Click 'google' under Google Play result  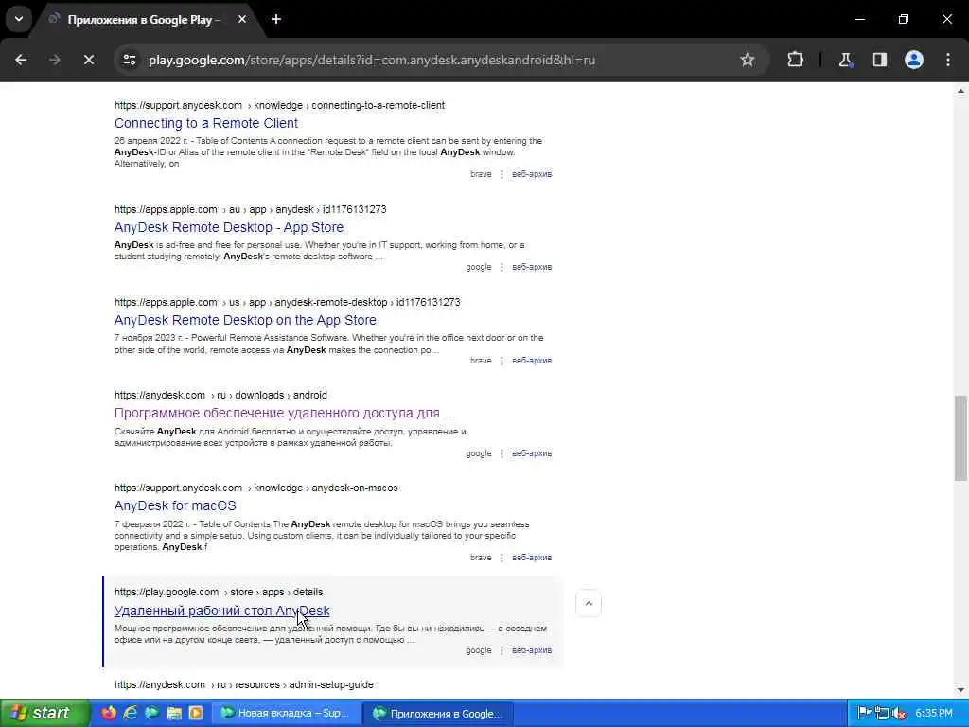478,650
